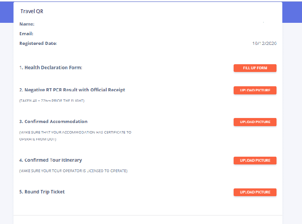Click the Travel QR card title
This screenshot has height=224, width=302.
tap(32, 11)
